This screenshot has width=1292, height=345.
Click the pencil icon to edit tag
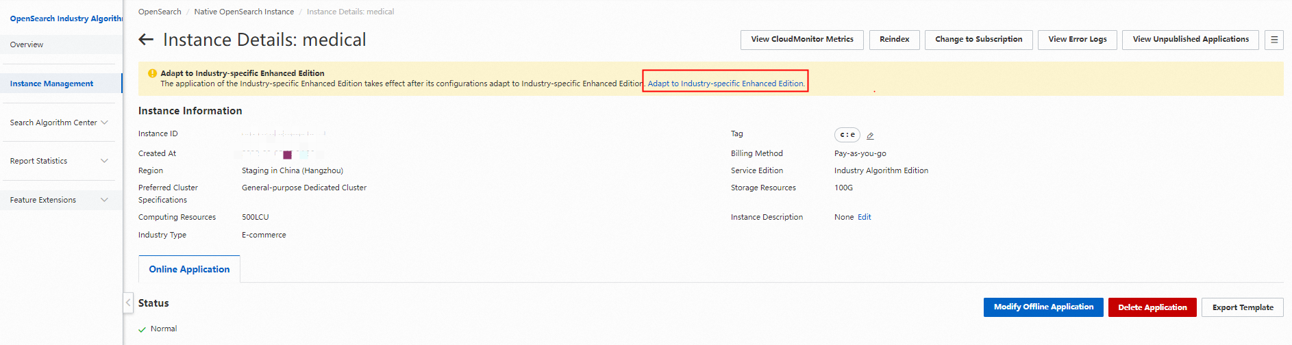pos(870,136)
